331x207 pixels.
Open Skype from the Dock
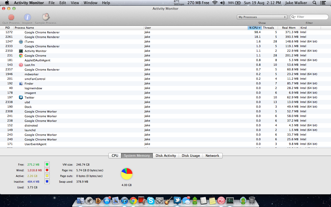[151, 201]
